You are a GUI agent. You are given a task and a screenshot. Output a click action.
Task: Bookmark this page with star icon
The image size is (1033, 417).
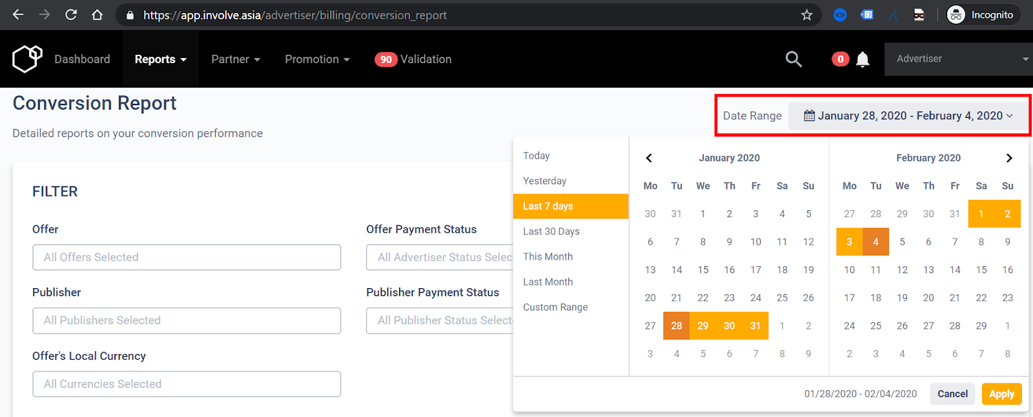[x=806, y=15]
